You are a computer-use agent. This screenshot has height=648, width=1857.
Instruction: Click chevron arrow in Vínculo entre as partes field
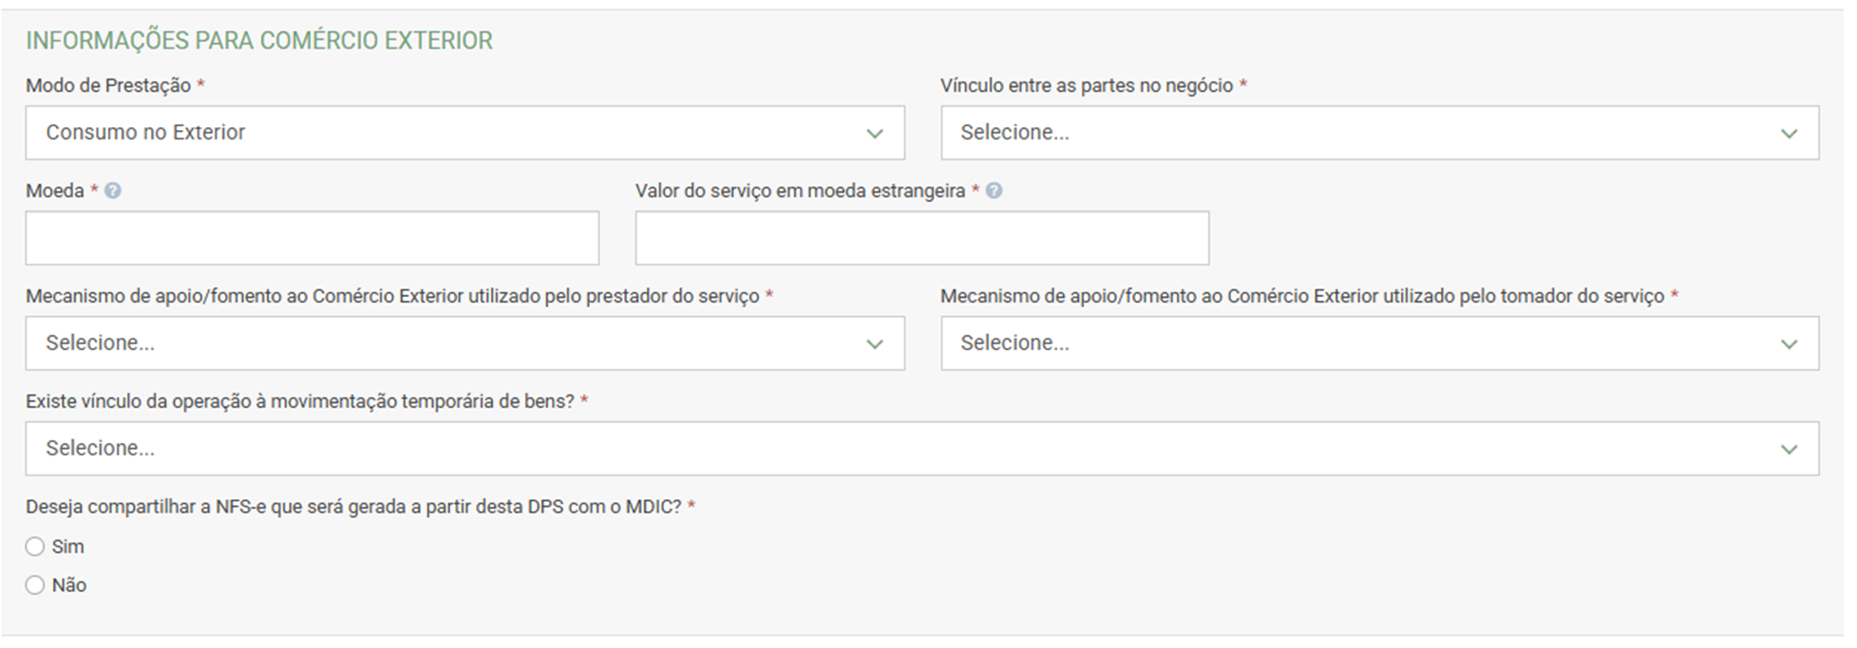1789,134
